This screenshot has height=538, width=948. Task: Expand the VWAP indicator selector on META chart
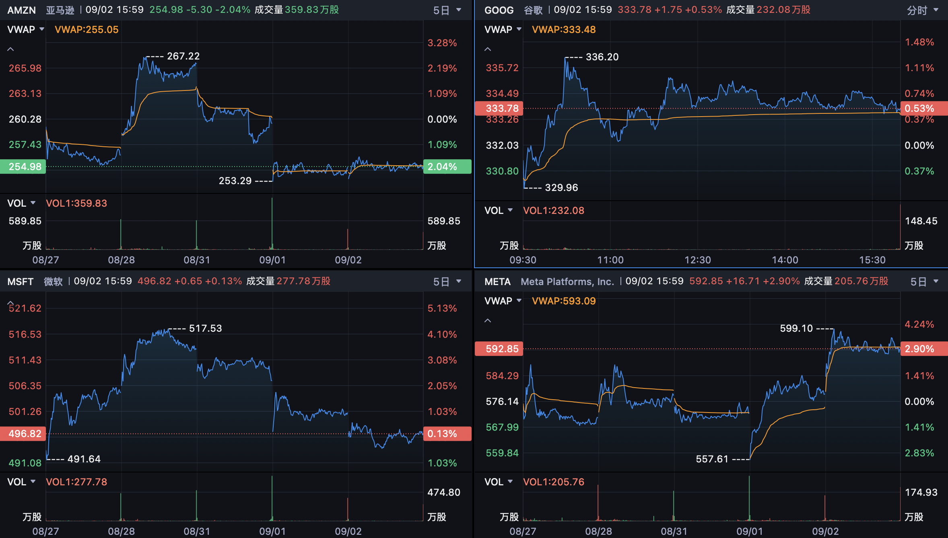(503, 301)
